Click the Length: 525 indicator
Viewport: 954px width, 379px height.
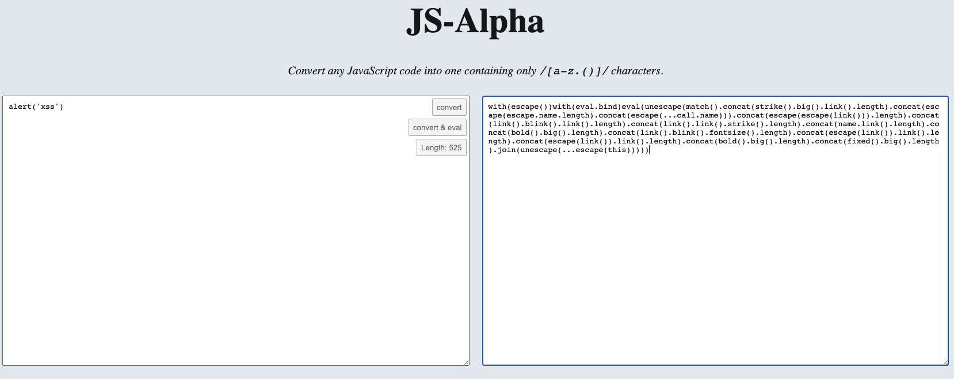click(x=441, y=147)
